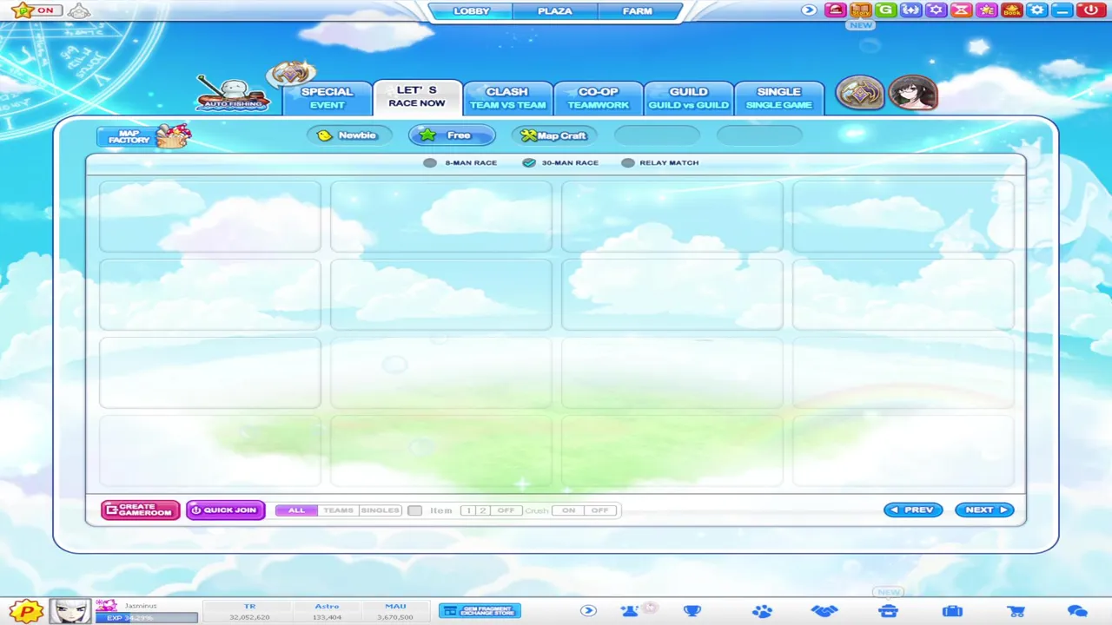
Task: Turn Crush filter OFF
Action: tap(599, 510)
